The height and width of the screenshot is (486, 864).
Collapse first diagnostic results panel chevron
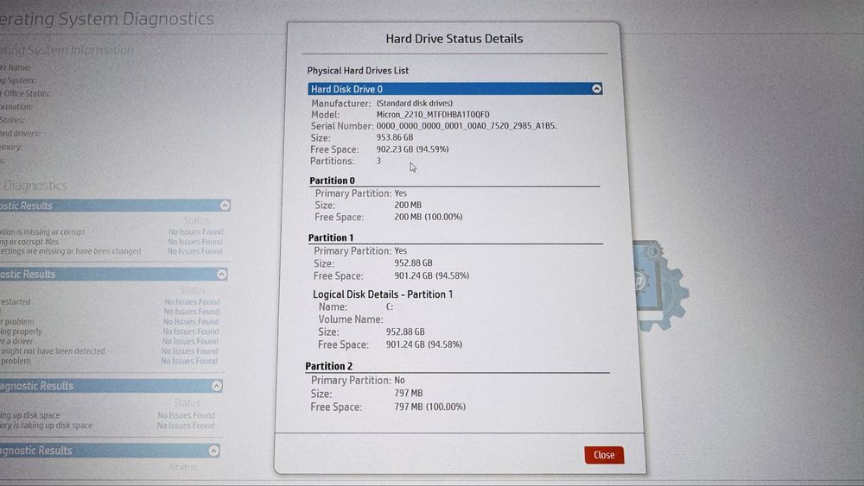tap(225, 205)
